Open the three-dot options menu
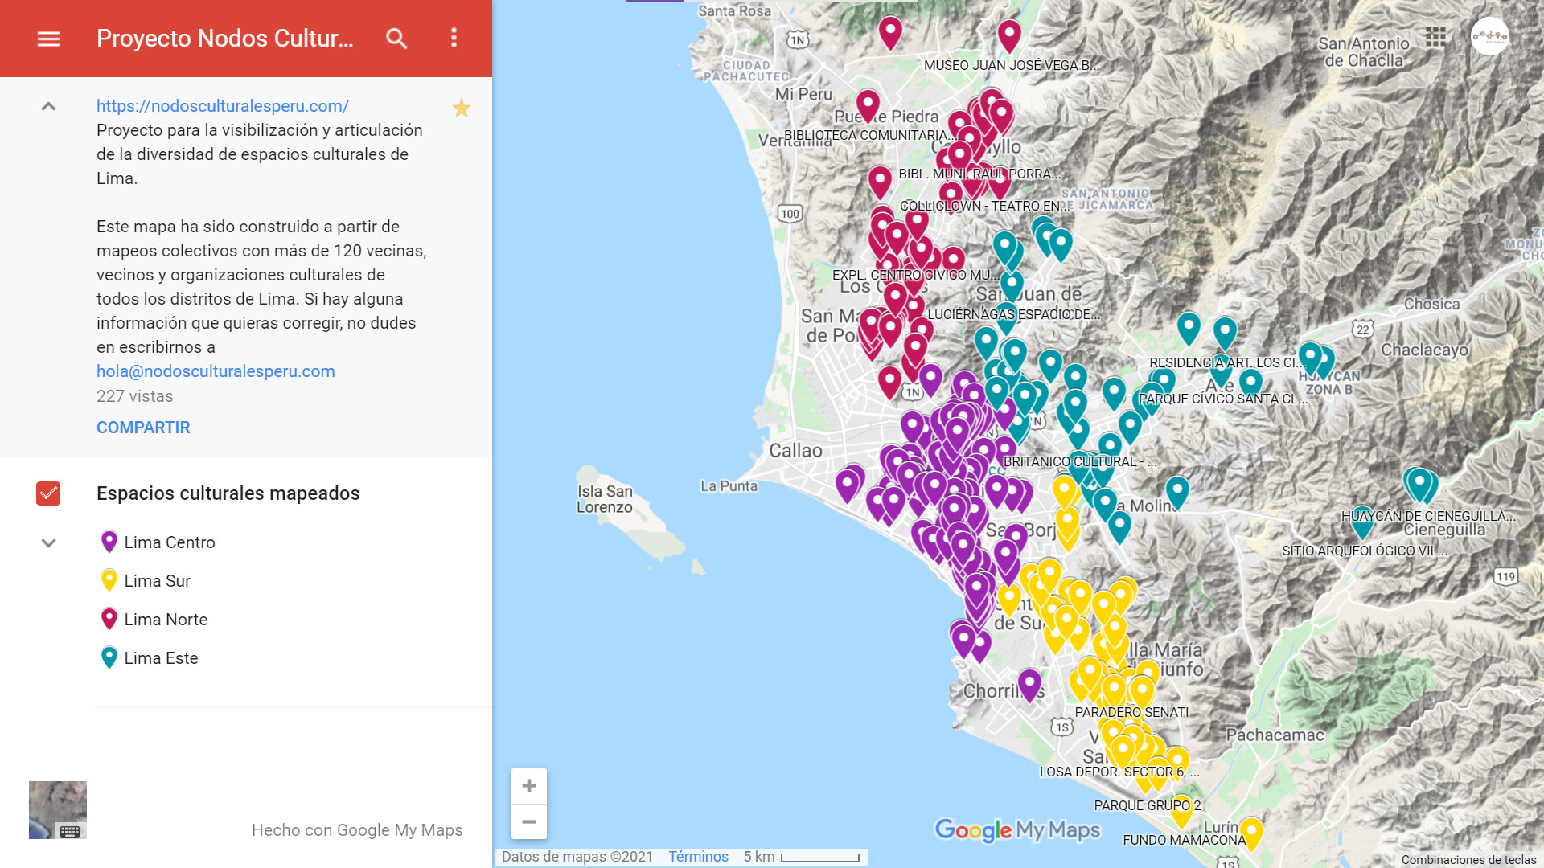1544x868 pixels. pos(454,39)
